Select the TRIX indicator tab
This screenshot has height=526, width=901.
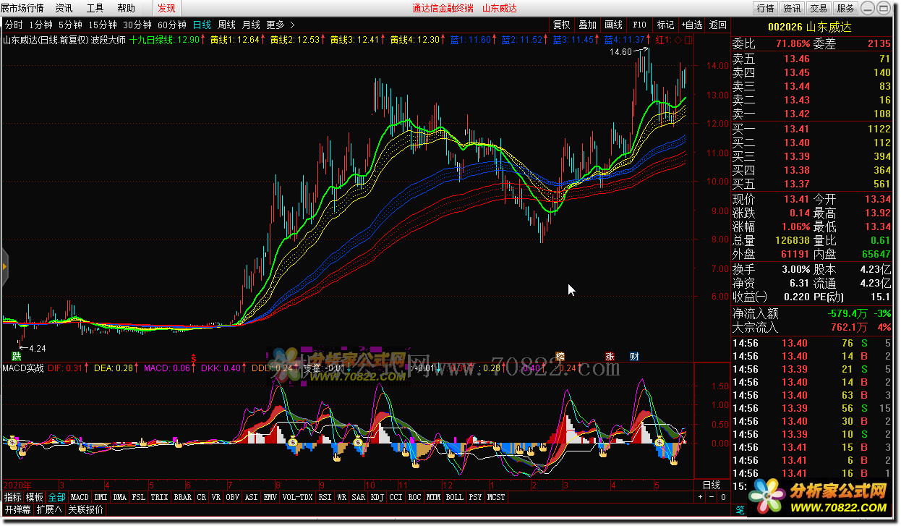coord(160,497)
